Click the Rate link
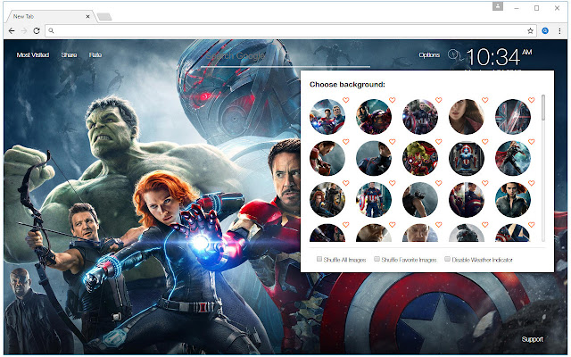 95,55
